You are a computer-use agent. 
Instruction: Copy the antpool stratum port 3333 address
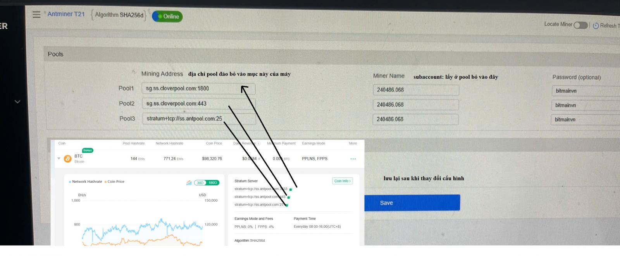[291, 189]
